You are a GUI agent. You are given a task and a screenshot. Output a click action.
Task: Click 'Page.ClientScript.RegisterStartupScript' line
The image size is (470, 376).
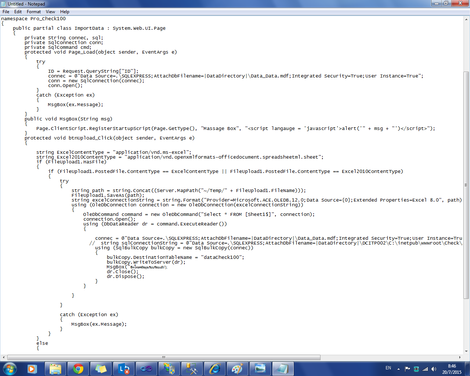coord(236,129)
